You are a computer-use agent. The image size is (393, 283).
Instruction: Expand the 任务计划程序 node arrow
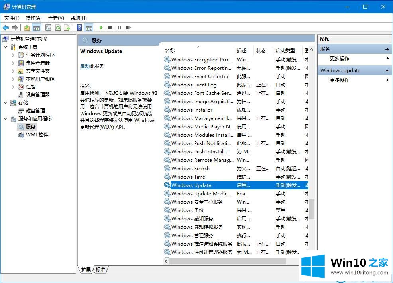point(13,55)
